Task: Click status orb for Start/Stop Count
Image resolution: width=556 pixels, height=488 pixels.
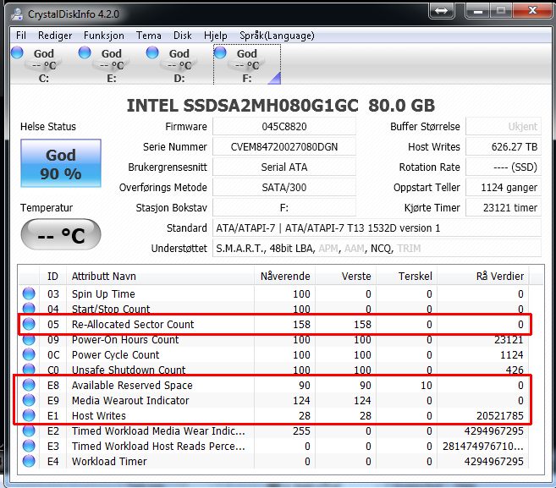Action: (29, 308)
